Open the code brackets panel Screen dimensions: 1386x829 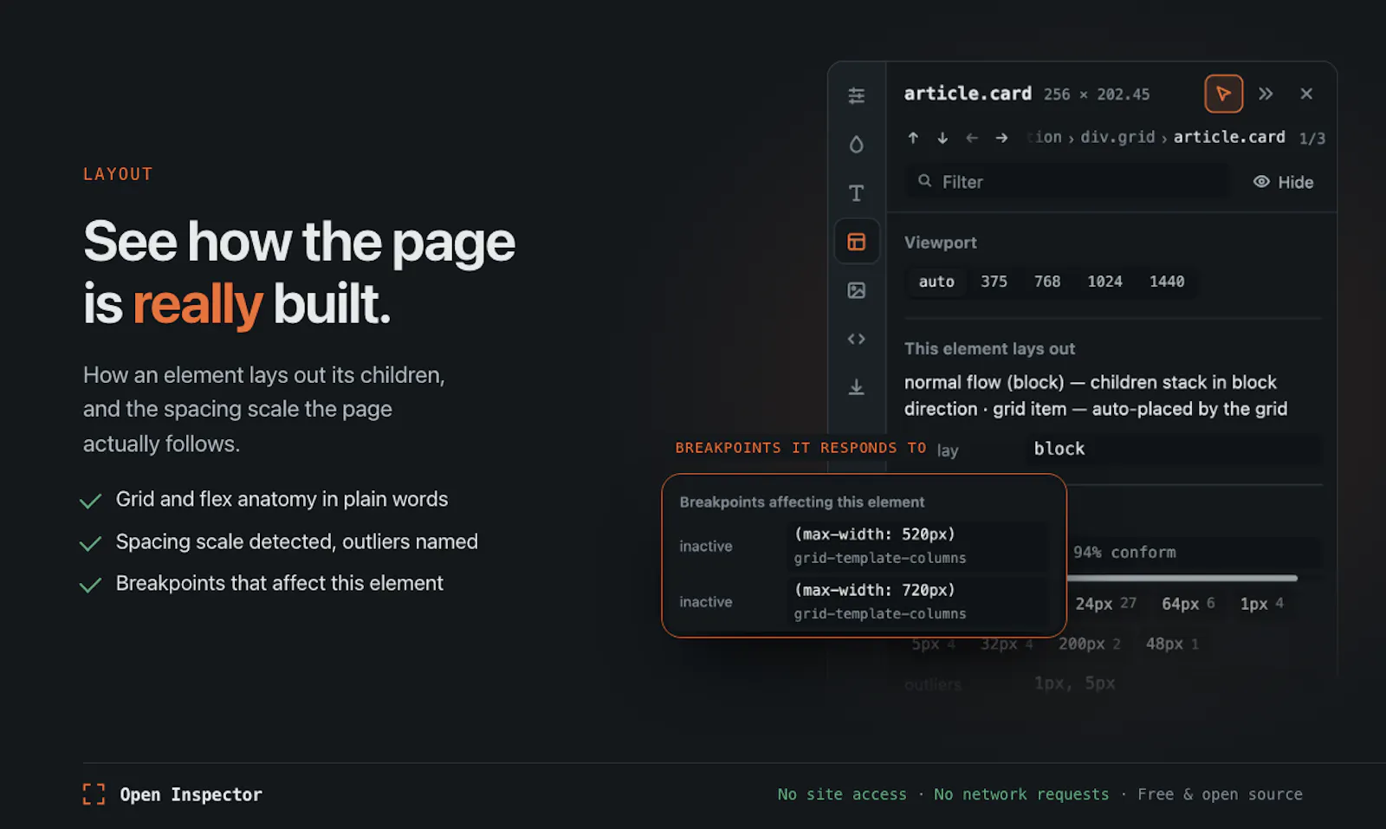(x=856, y=339)
